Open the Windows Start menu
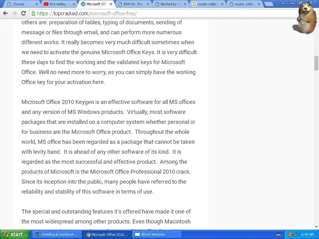319x239 pixels. 15,234
